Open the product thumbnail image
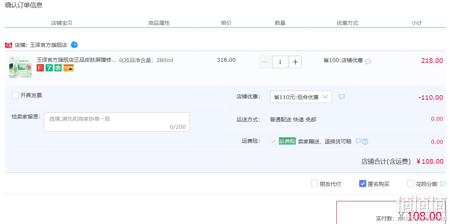The image size is (450, 224). [20, 66]
